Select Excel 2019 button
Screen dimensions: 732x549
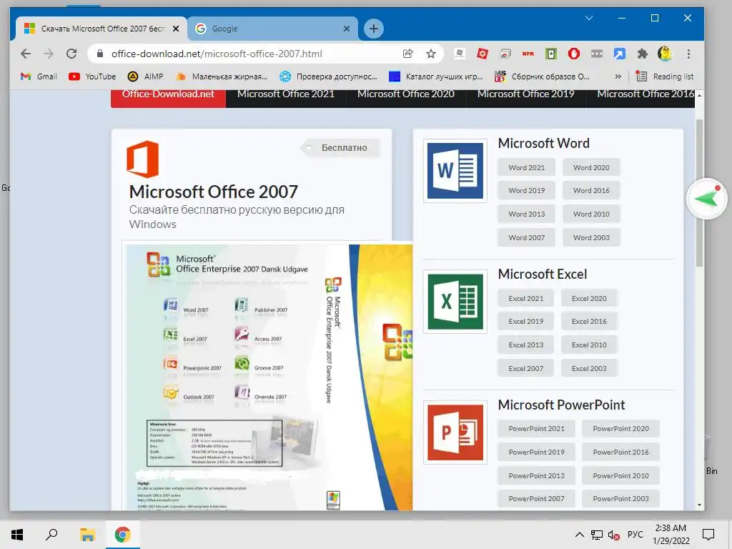coord(525,321)
